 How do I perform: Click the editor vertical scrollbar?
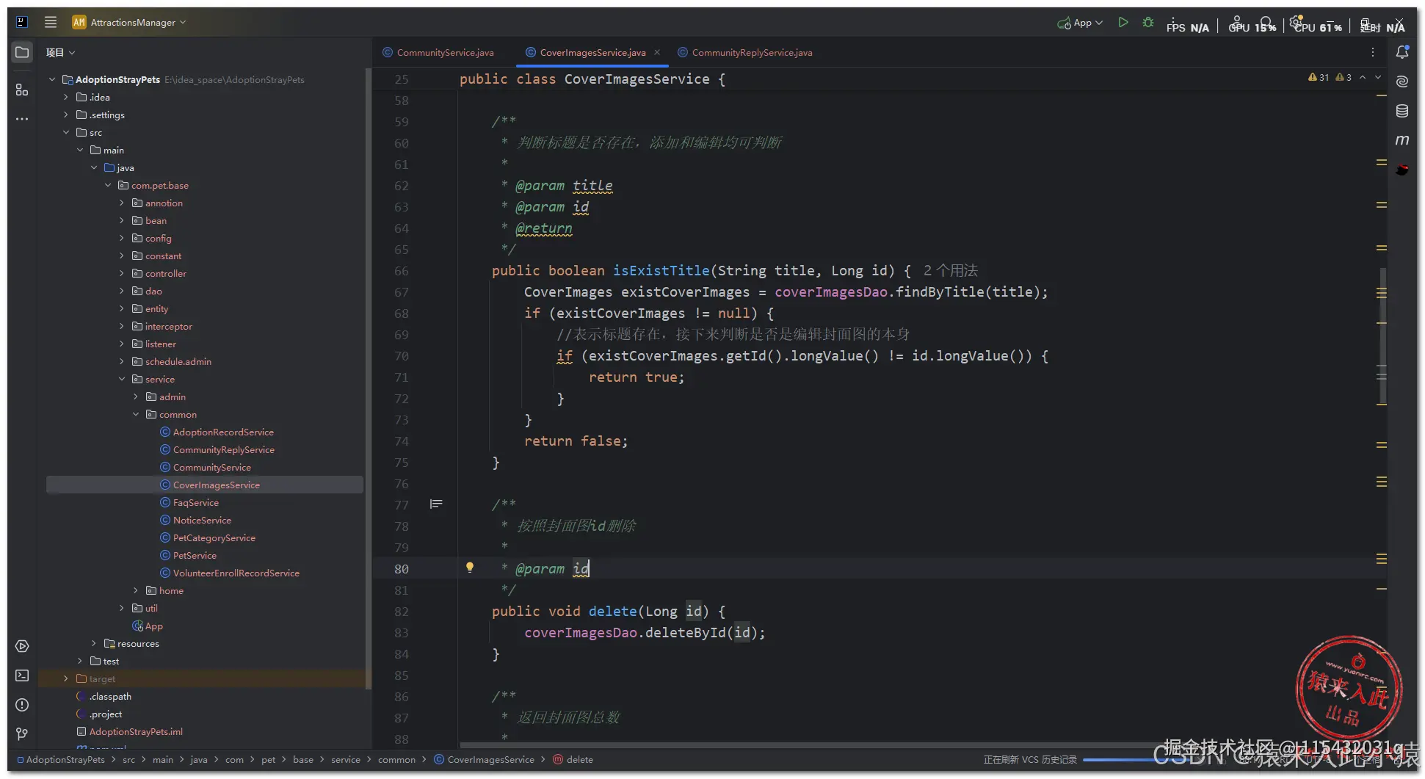(1383, 336)
